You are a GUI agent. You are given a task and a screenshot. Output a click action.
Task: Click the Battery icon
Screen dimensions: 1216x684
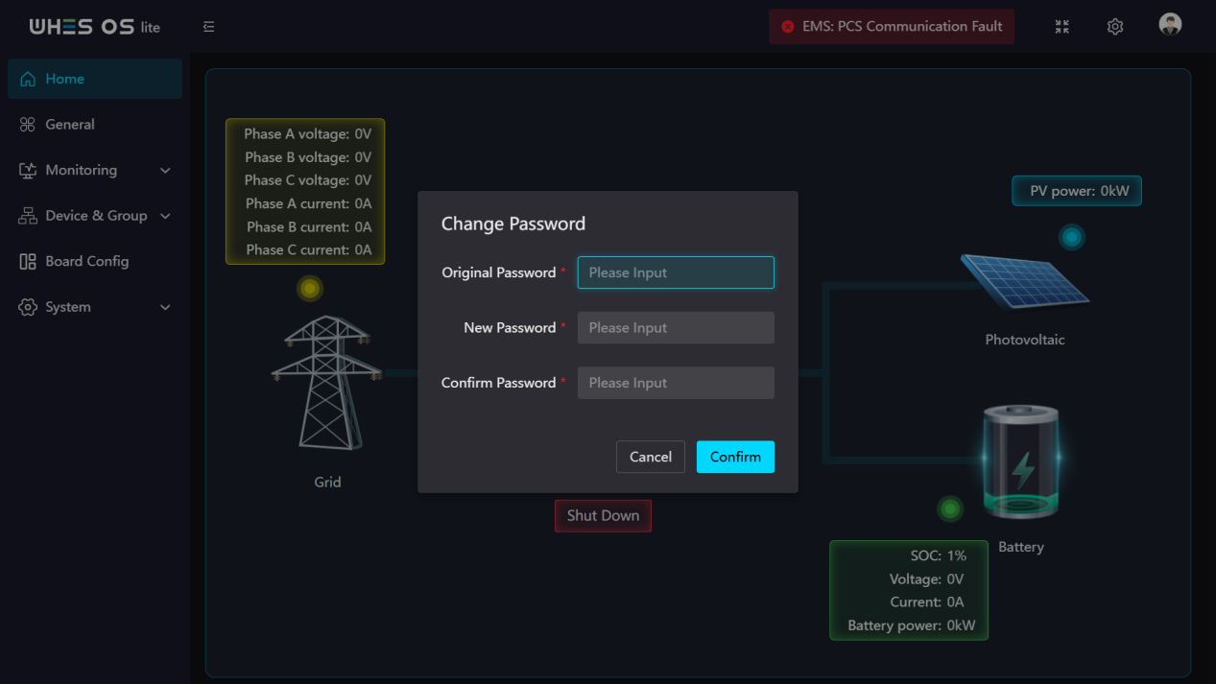coord(1020,461)
